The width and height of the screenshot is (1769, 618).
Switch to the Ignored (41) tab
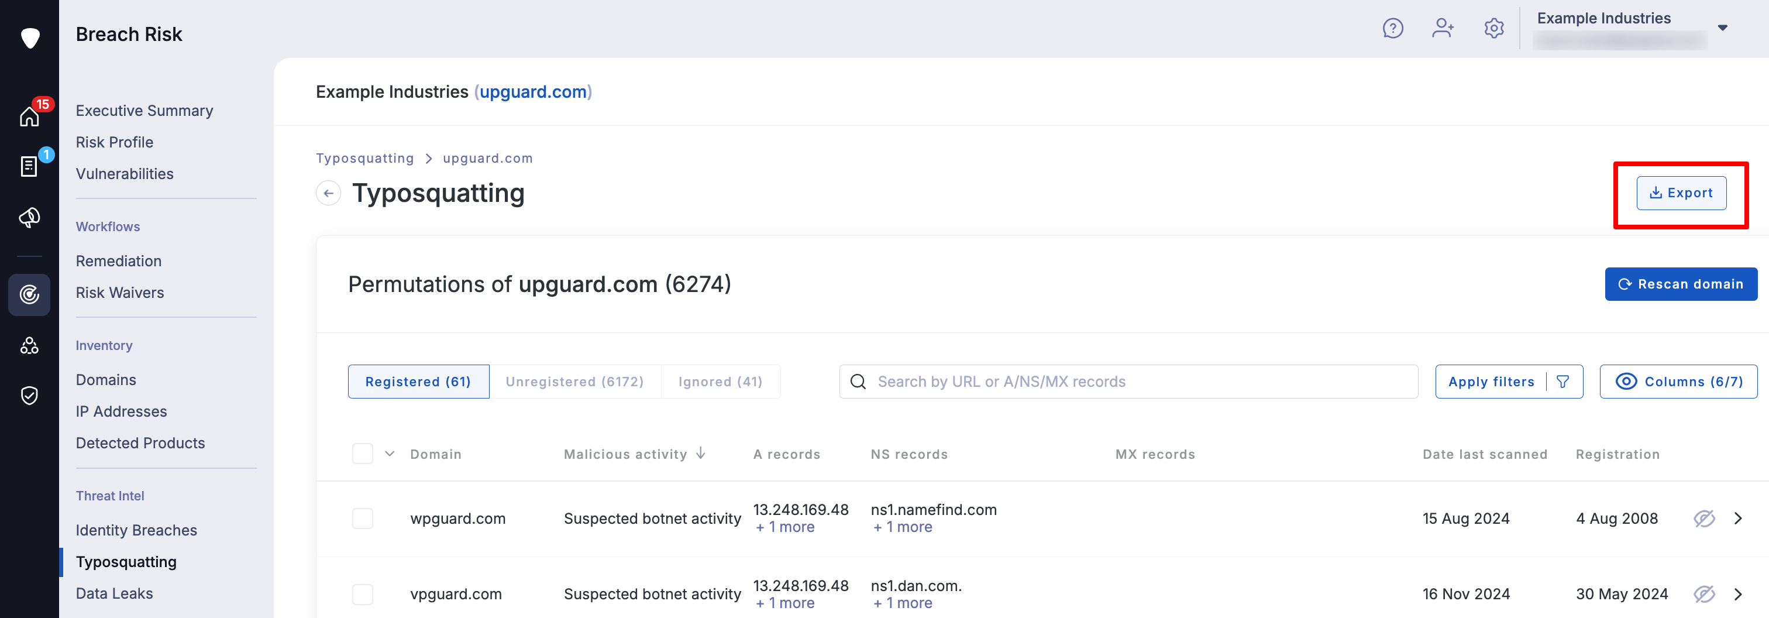720,382
